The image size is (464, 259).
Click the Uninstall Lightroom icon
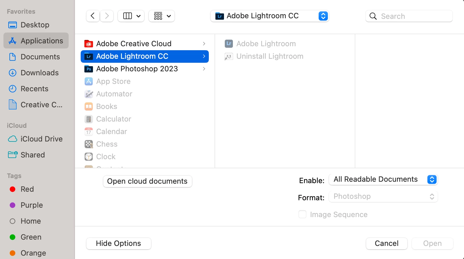229,56
